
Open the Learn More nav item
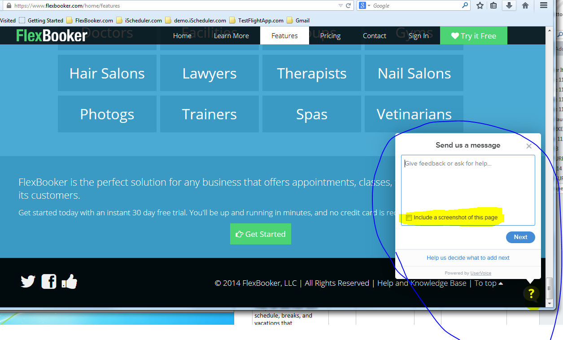231,36
